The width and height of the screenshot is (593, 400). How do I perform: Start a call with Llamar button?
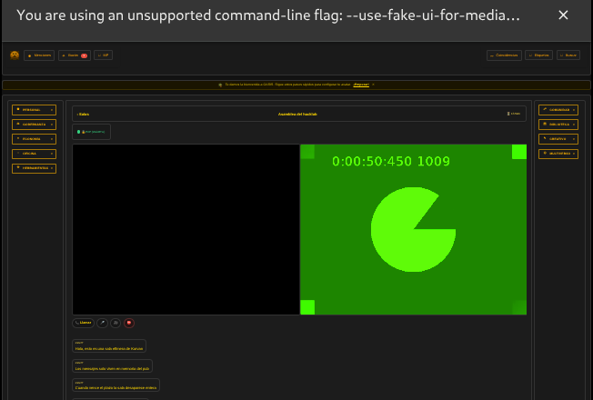tap(83, 323)
